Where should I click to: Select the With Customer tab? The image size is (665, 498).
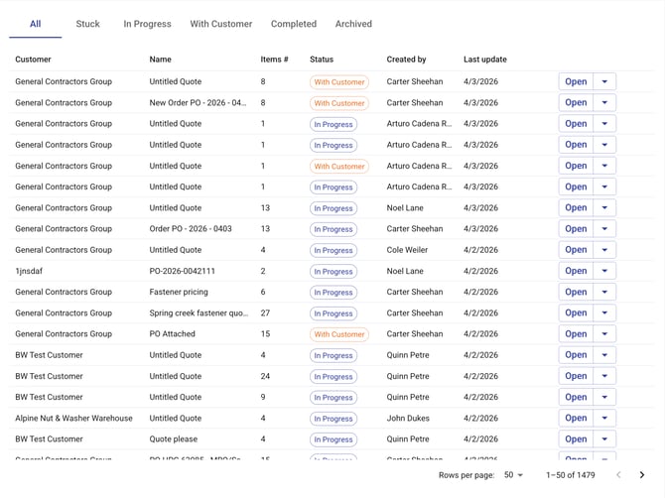click(x=221, y=24)
